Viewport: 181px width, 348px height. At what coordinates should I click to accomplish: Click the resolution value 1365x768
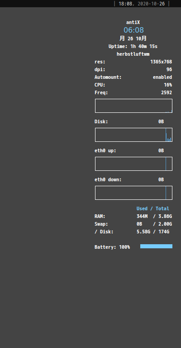(x=161, y=62)
